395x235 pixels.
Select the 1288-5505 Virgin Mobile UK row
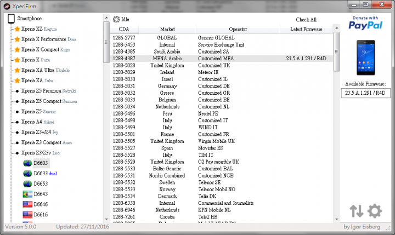[x=222, y=141]
